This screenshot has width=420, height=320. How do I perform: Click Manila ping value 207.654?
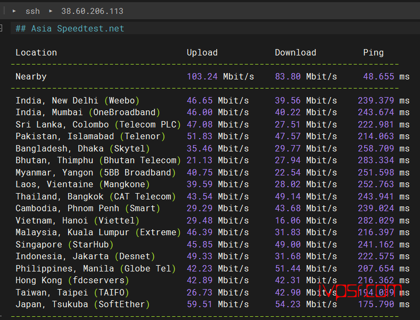click(376, 268)
